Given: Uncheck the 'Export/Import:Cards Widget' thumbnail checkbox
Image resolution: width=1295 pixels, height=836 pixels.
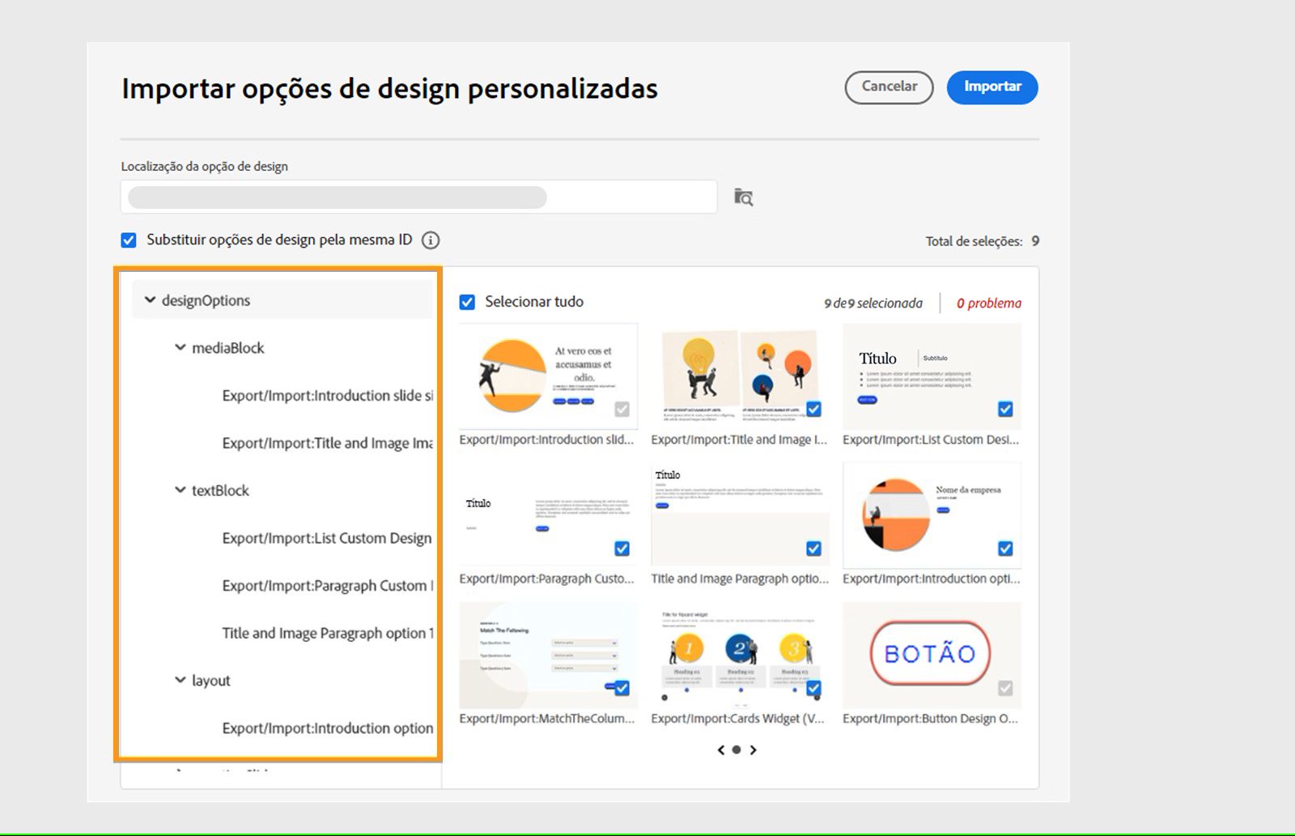Looking at the screenshot, I should pos(813,689).
